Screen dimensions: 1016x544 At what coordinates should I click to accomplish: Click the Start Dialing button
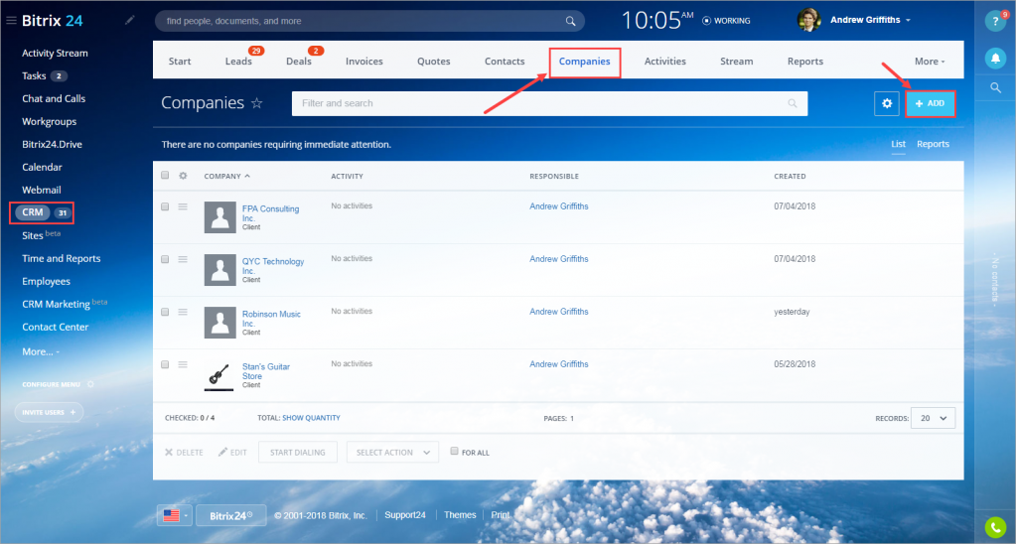pos(298,452)
